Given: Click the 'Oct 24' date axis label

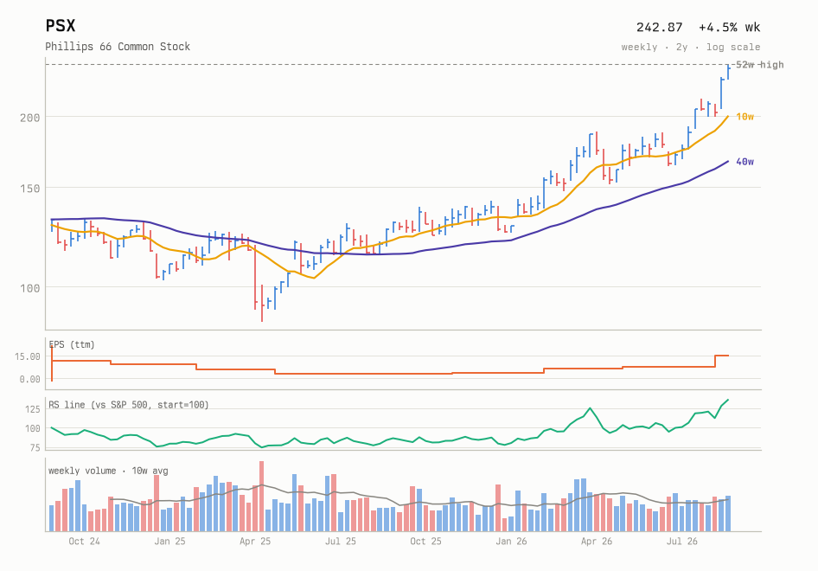Looking at the screenshot, I should click(84, 542).
